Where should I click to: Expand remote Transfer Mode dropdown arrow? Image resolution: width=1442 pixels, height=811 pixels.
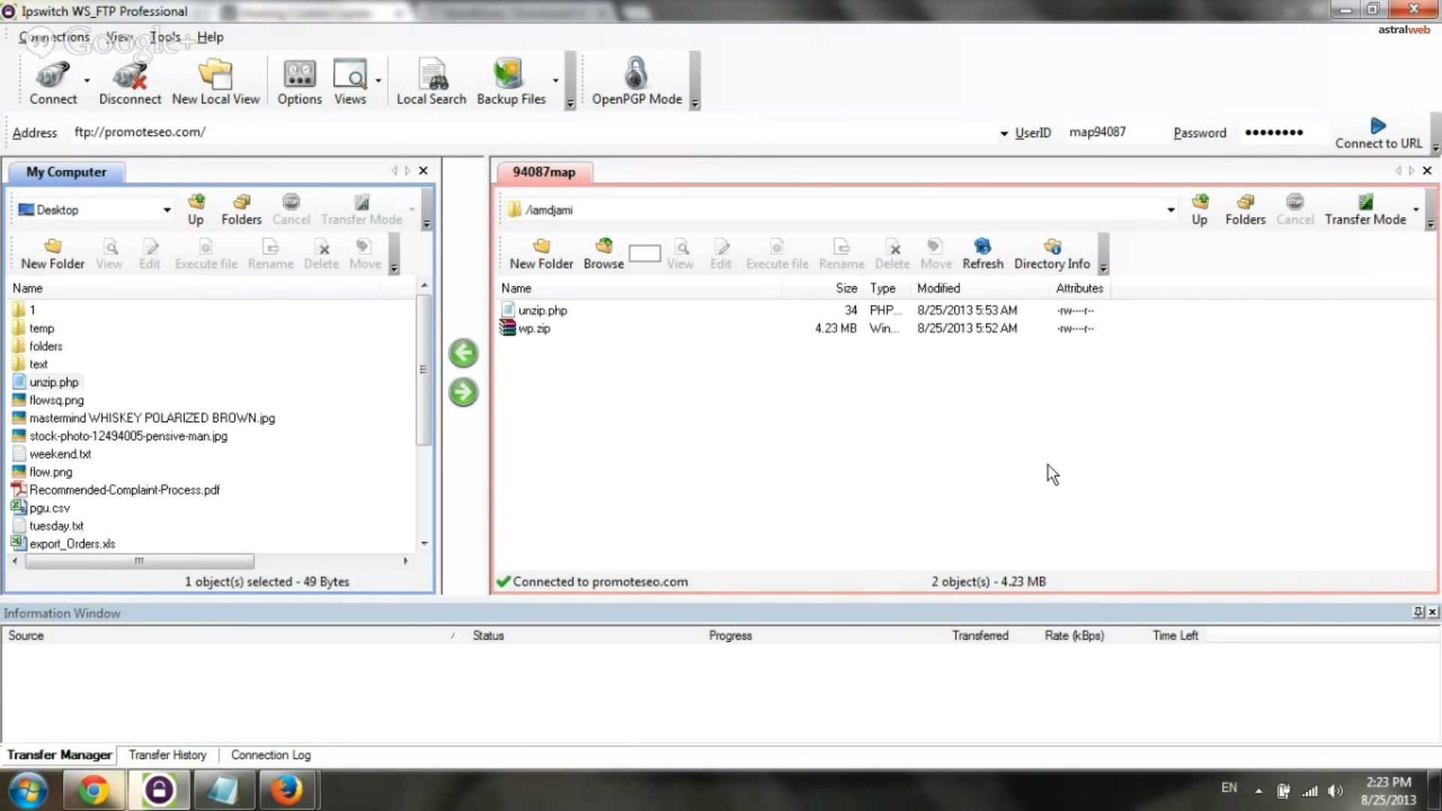pyautogui.click(x=1416, y=210)
